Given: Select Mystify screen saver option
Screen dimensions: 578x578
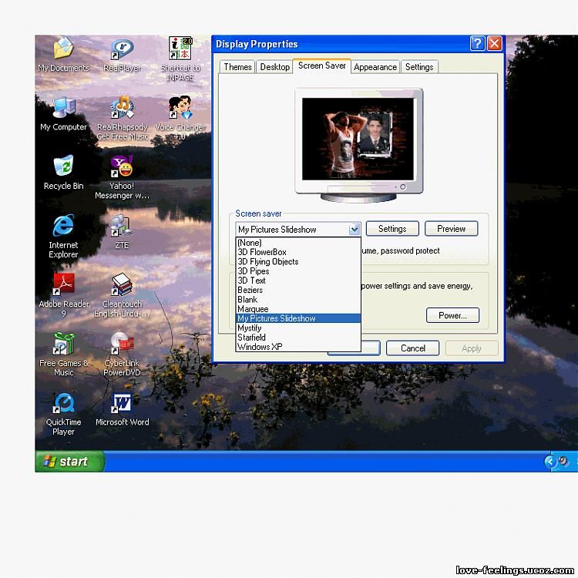Looking at the screenshot, I should pos(297,328).
